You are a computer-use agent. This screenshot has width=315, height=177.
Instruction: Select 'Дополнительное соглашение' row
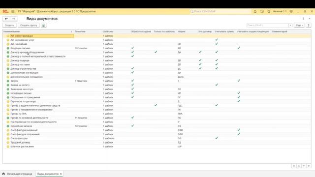[x=157, y=77]
